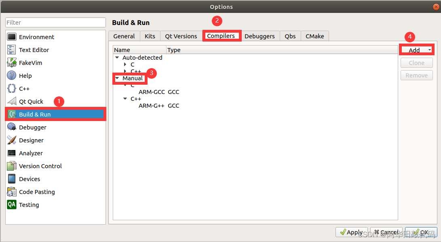Select the Code Pasting settings icon
441x242 pixels.
[12, 192]
